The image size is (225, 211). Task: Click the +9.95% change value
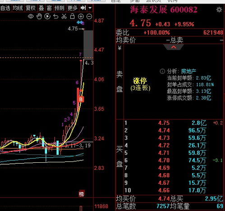[184, 24]
